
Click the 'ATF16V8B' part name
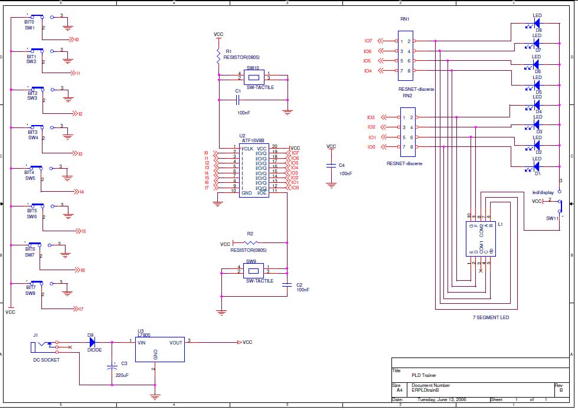point(253,141)
